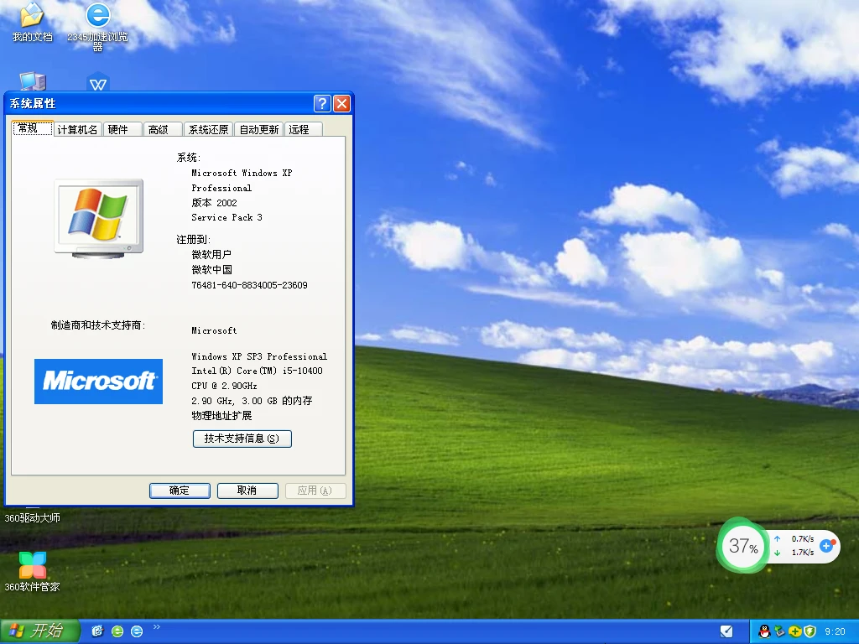The image size is (859, 644).
Task: Switch to the 计算机名 tab
Action: point(77,130)
